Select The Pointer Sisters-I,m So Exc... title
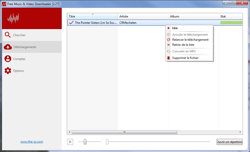The image size is (250, 152). coord(96,23)
